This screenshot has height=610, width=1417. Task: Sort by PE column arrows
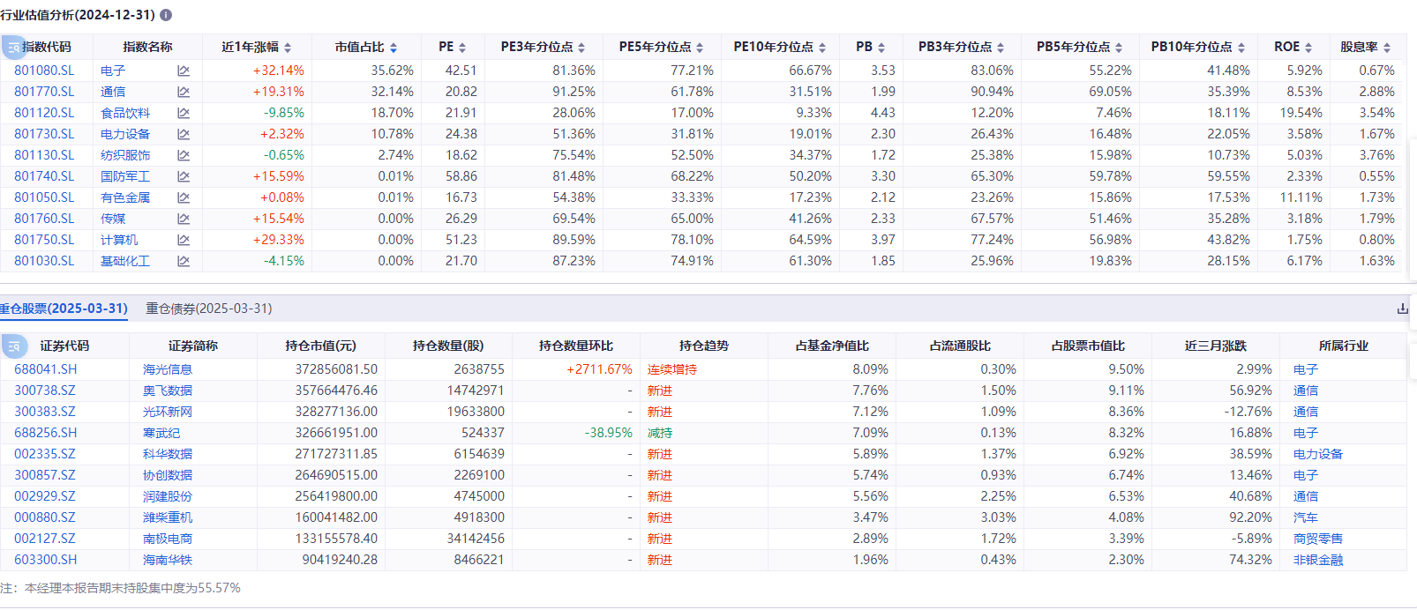point(462,48)
